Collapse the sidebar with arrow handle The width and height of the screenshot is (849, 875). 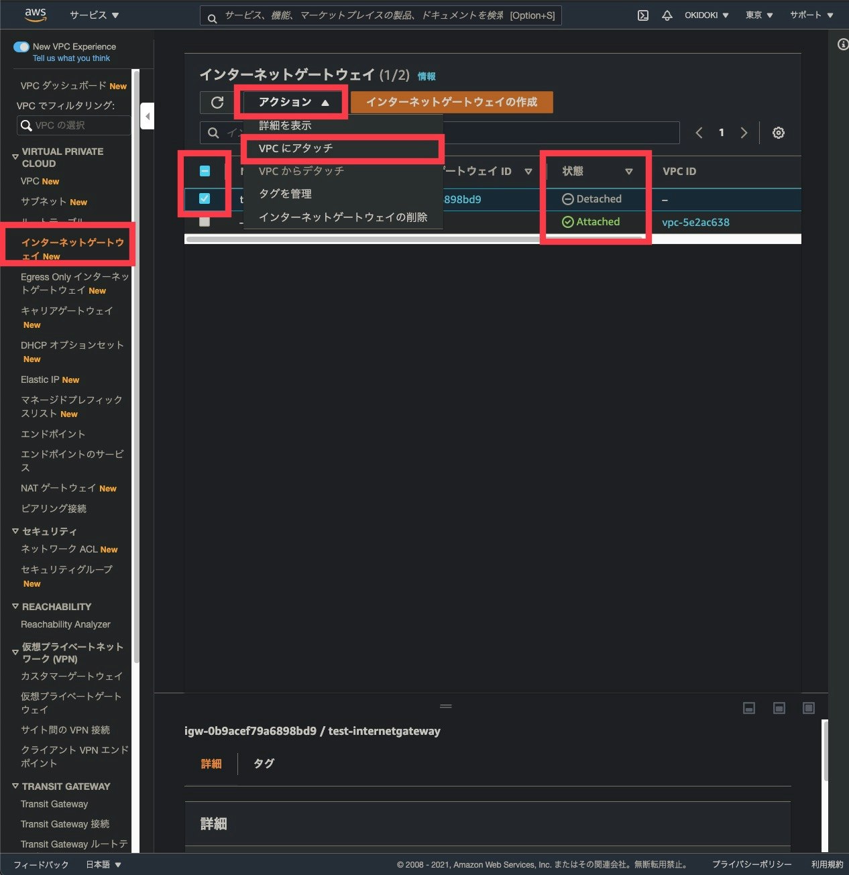[147, 117]
